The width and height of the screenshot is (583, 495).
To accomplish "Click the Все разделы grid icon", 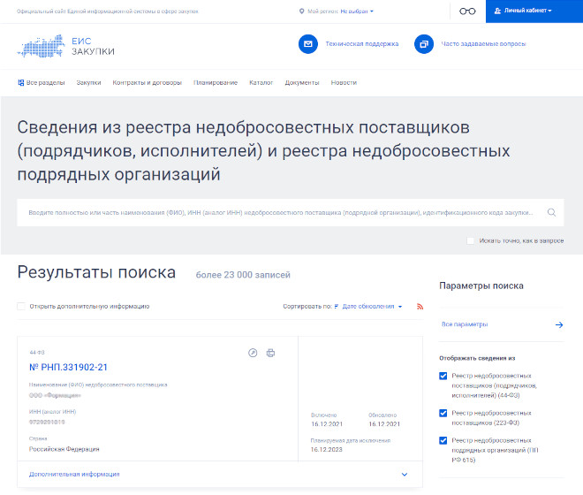I will [x=21, y=82].
